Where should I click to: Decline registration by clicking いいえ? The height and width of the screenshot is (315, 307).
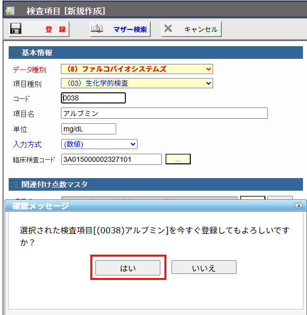coord(203,267)
